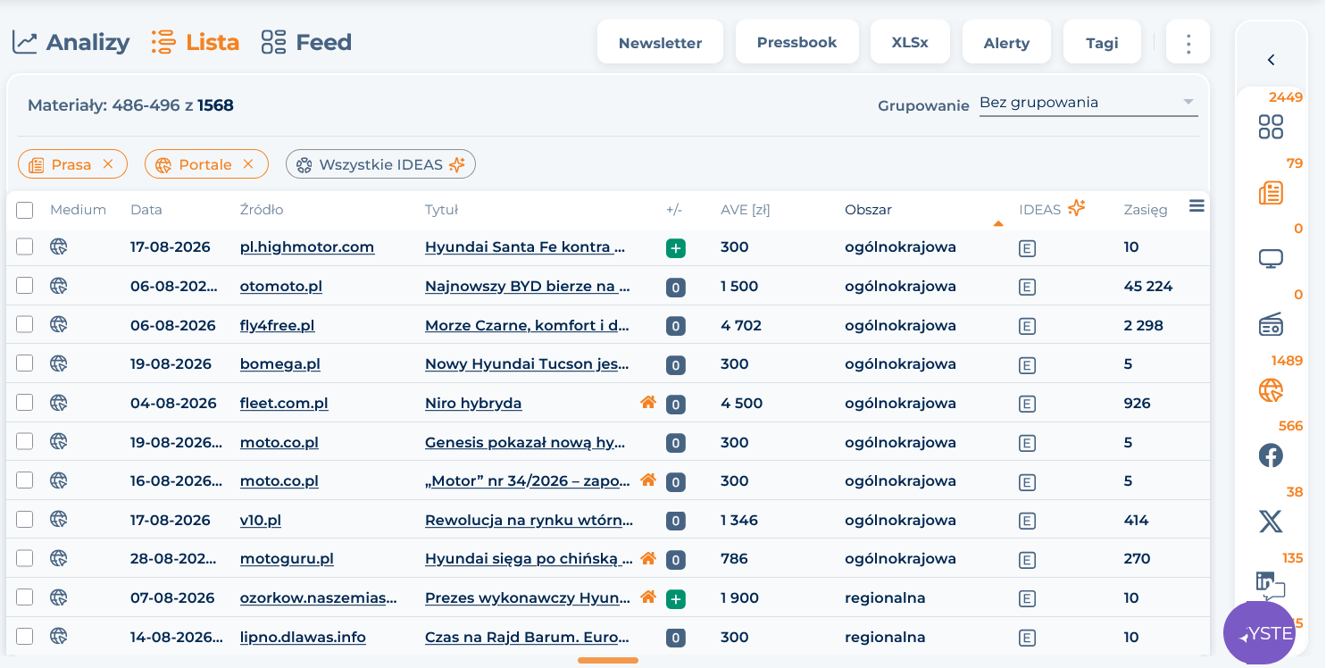Viewport: 1326px width, 668px height.
Task: Select the Lista view tab
Action: (195, 42)
